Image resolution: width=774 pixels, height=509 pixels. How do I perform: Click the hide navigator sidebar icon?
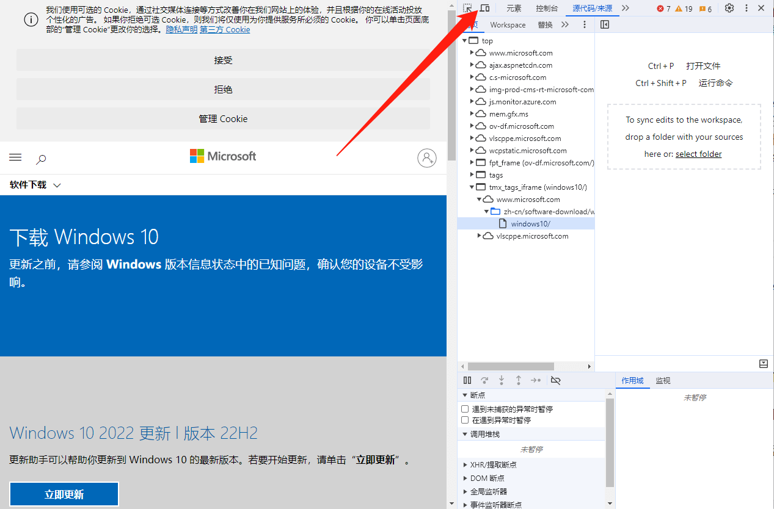605,25
